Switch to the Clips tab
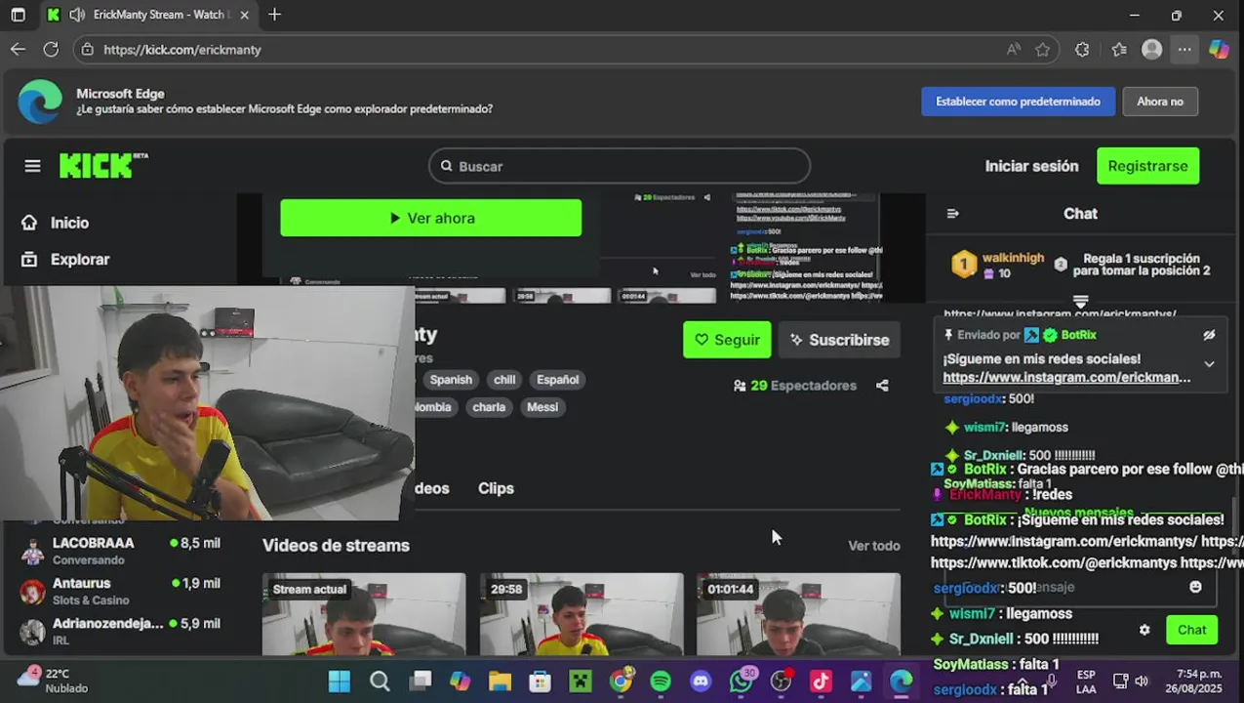Viewport: 1244px width, 703px height. coord(496,488)
